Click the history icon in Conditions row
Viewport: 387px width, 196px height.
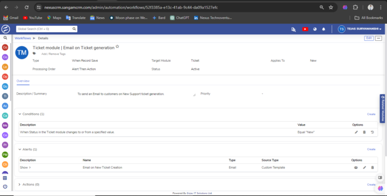[x=372, y=132]
